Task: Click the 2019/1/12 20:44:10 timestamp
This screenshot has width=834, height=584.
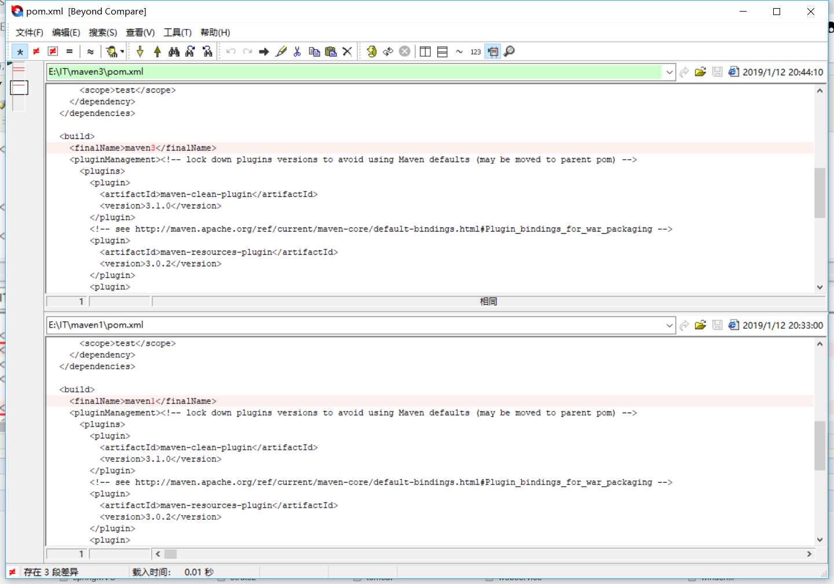Action: (782, 72)
